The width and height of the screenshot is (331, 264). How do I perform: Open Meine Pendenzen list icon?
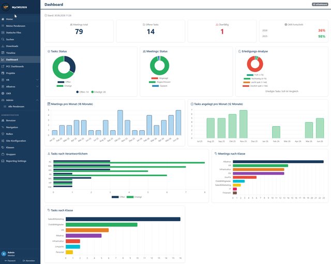click(3, 26)
